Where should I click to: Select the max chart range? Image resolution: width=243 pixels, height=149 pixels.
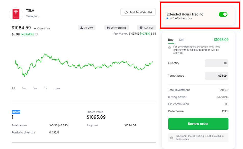click(57, 88)
